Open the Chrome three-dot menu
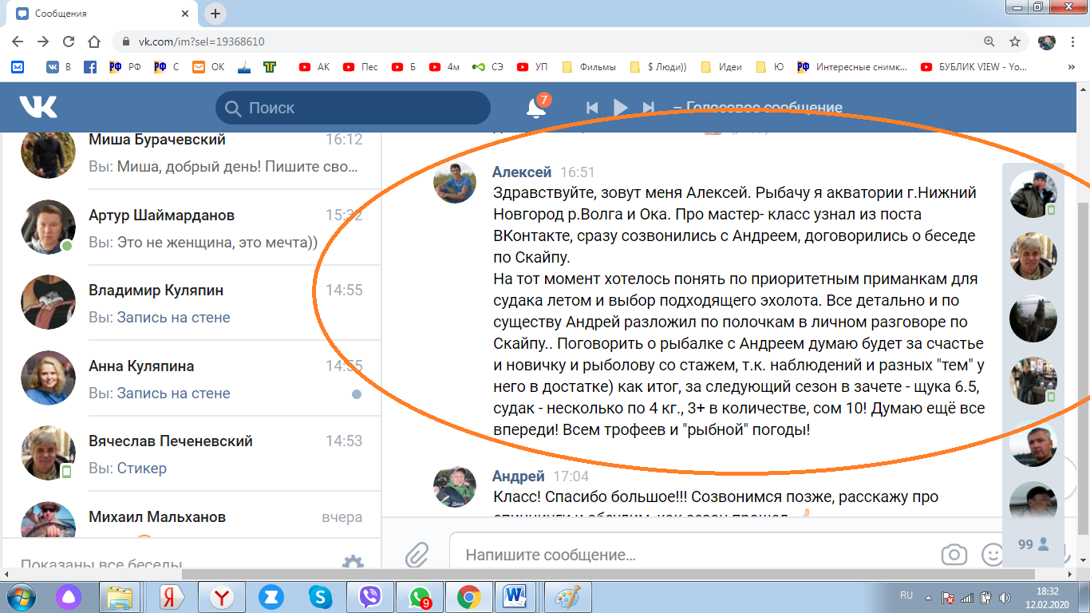The image size is (1090, 613). pos(1073,42)
